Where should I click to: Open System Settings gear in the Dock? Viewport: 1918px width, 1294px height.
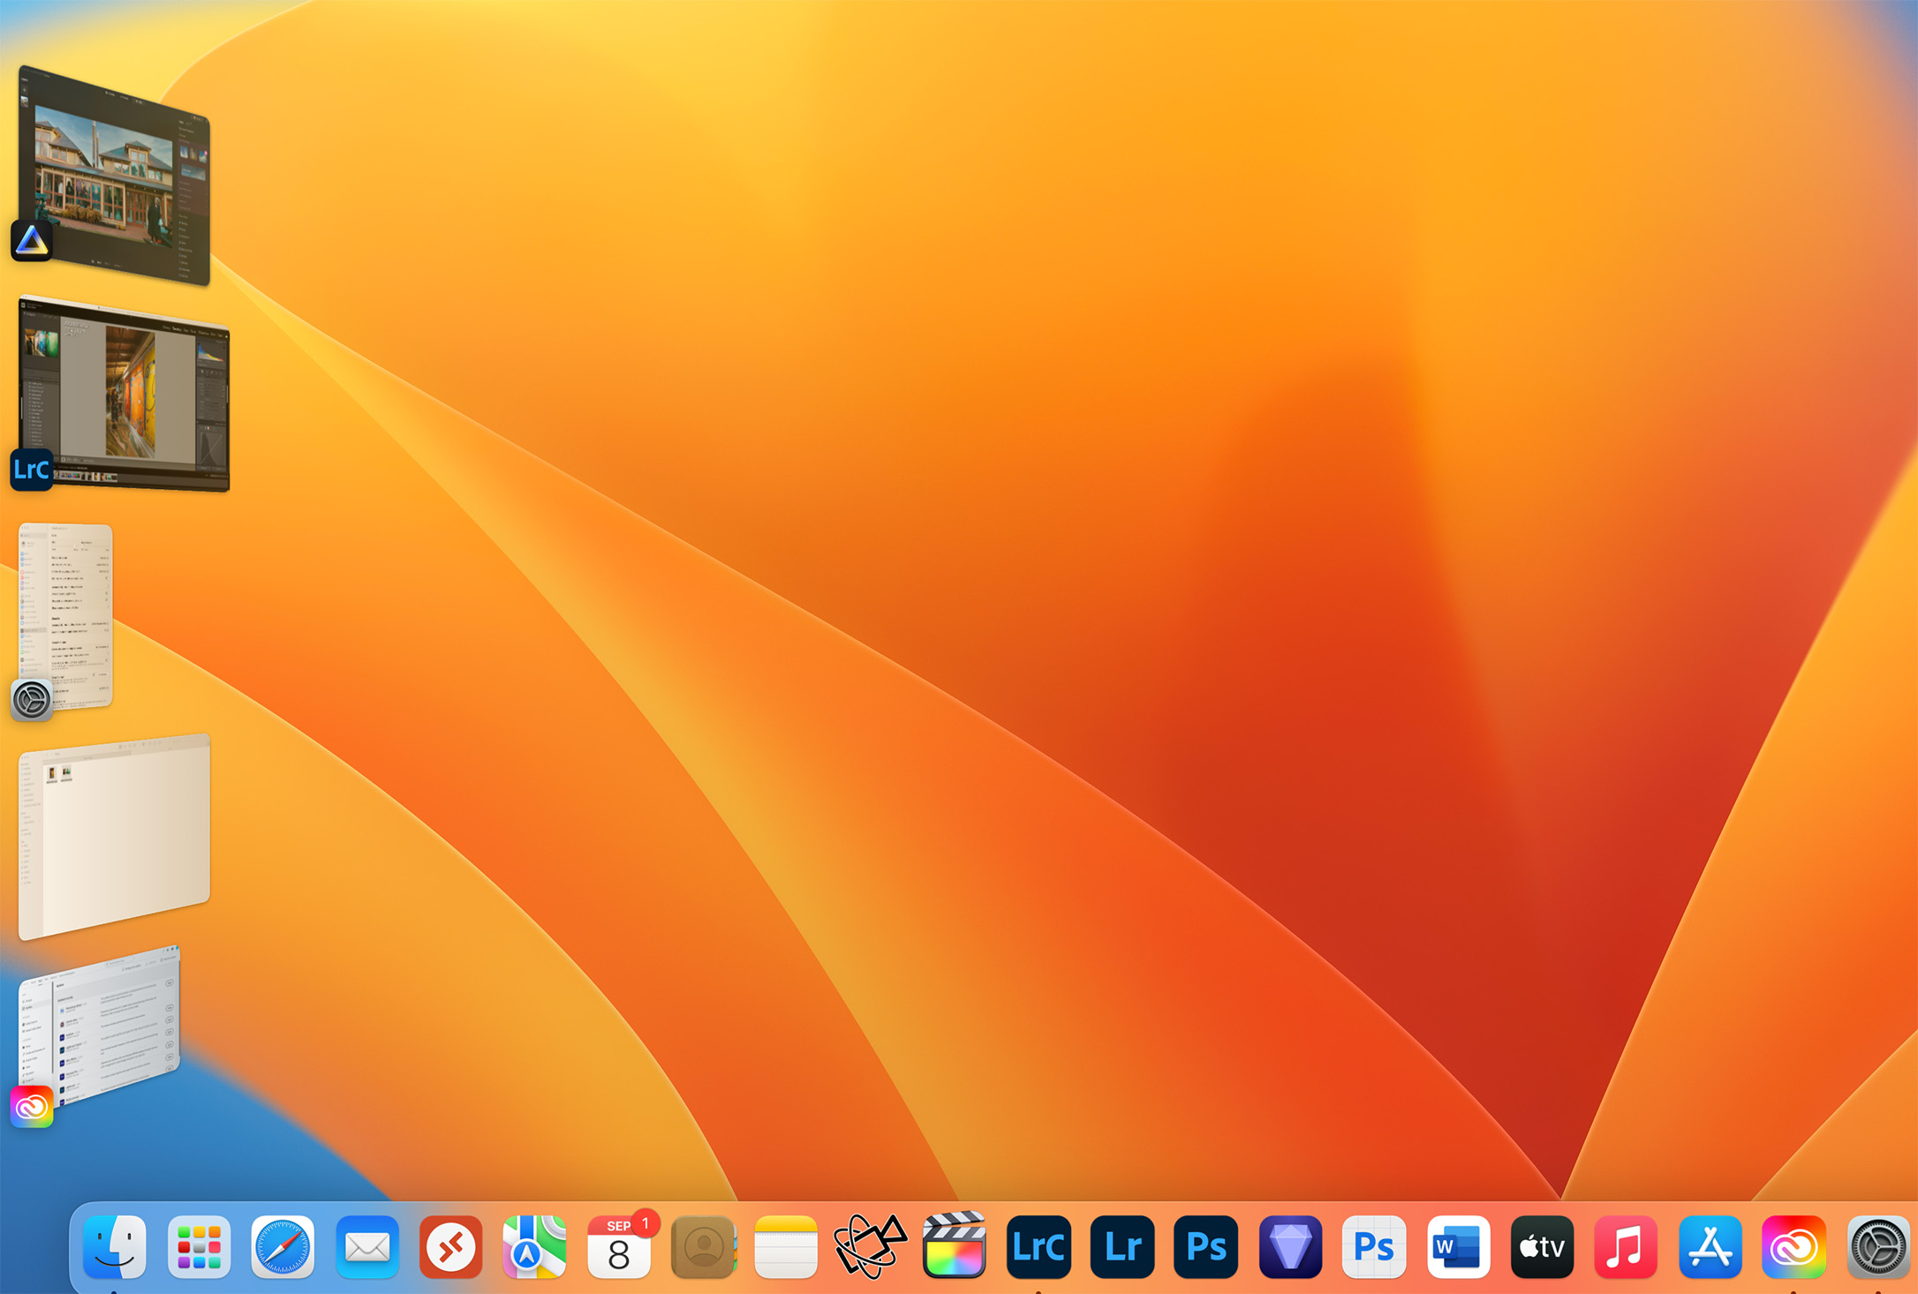pyautogui.click(x=1878, y=1246)
